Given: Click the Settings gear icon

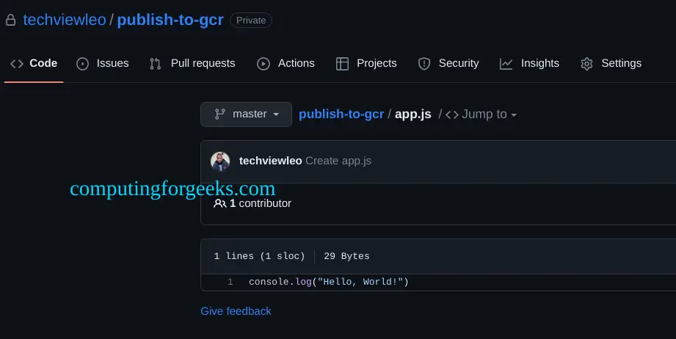Looking at the screenshot, I should (586, 64).
